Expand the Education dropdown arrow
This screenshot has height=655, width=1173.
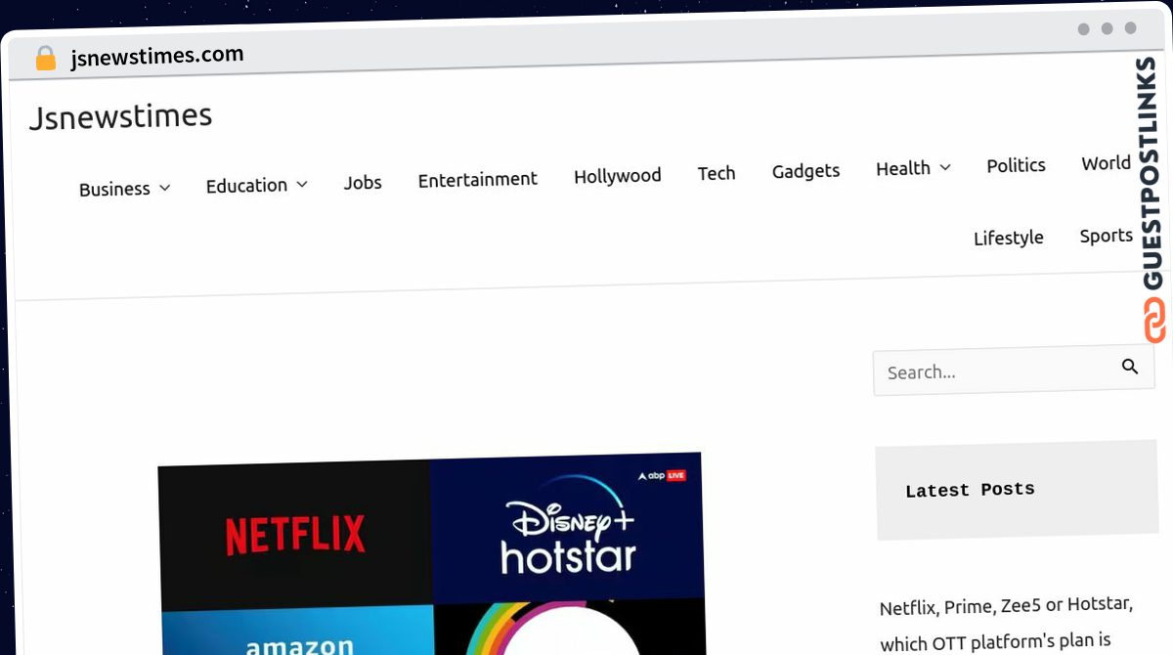click(302, 184)
